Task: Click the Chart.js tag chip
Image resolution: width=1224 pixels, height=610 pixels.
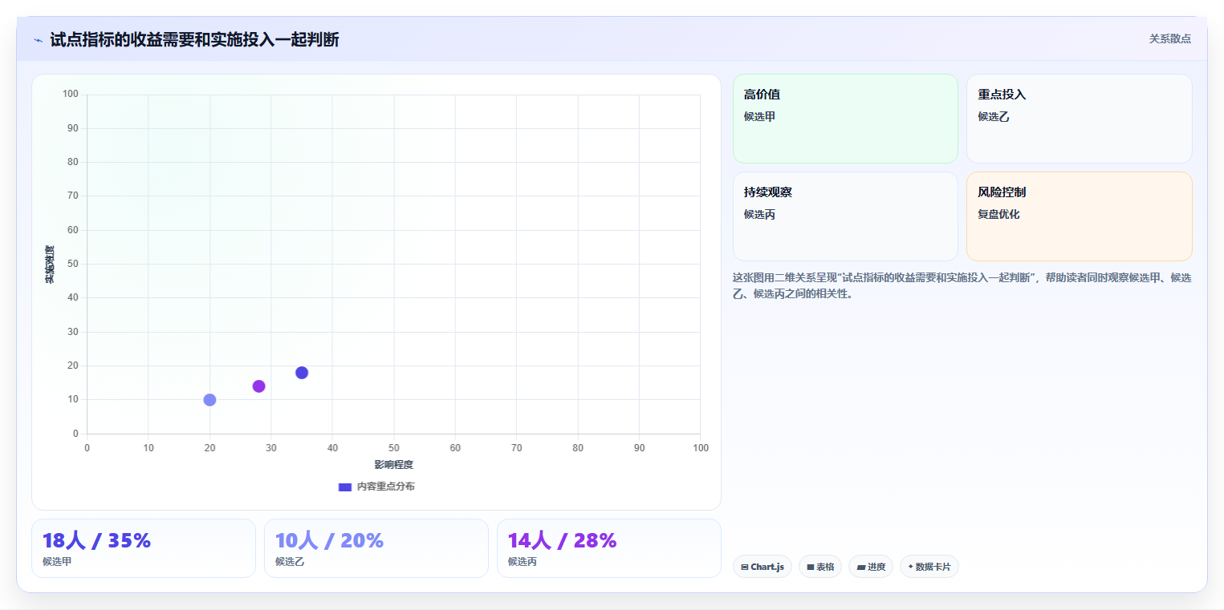Action: point(762,567)
